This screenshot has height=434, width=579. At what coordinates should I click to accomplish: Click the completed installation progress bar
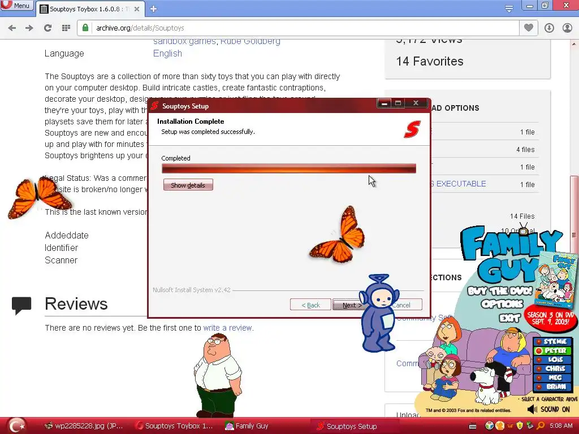pos(289,168)
